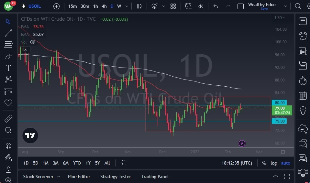The image size is (310, 183).
Task: Choose the 4h timeframe button
Action: click(x=104, y=6)
